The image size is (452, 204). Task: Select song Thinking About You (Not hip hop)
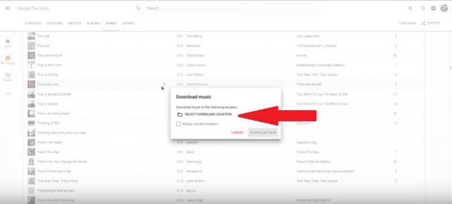coord(61,133)
